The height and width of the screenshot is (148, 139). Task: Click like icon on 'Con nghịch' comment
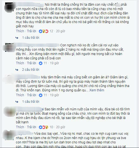40,63
